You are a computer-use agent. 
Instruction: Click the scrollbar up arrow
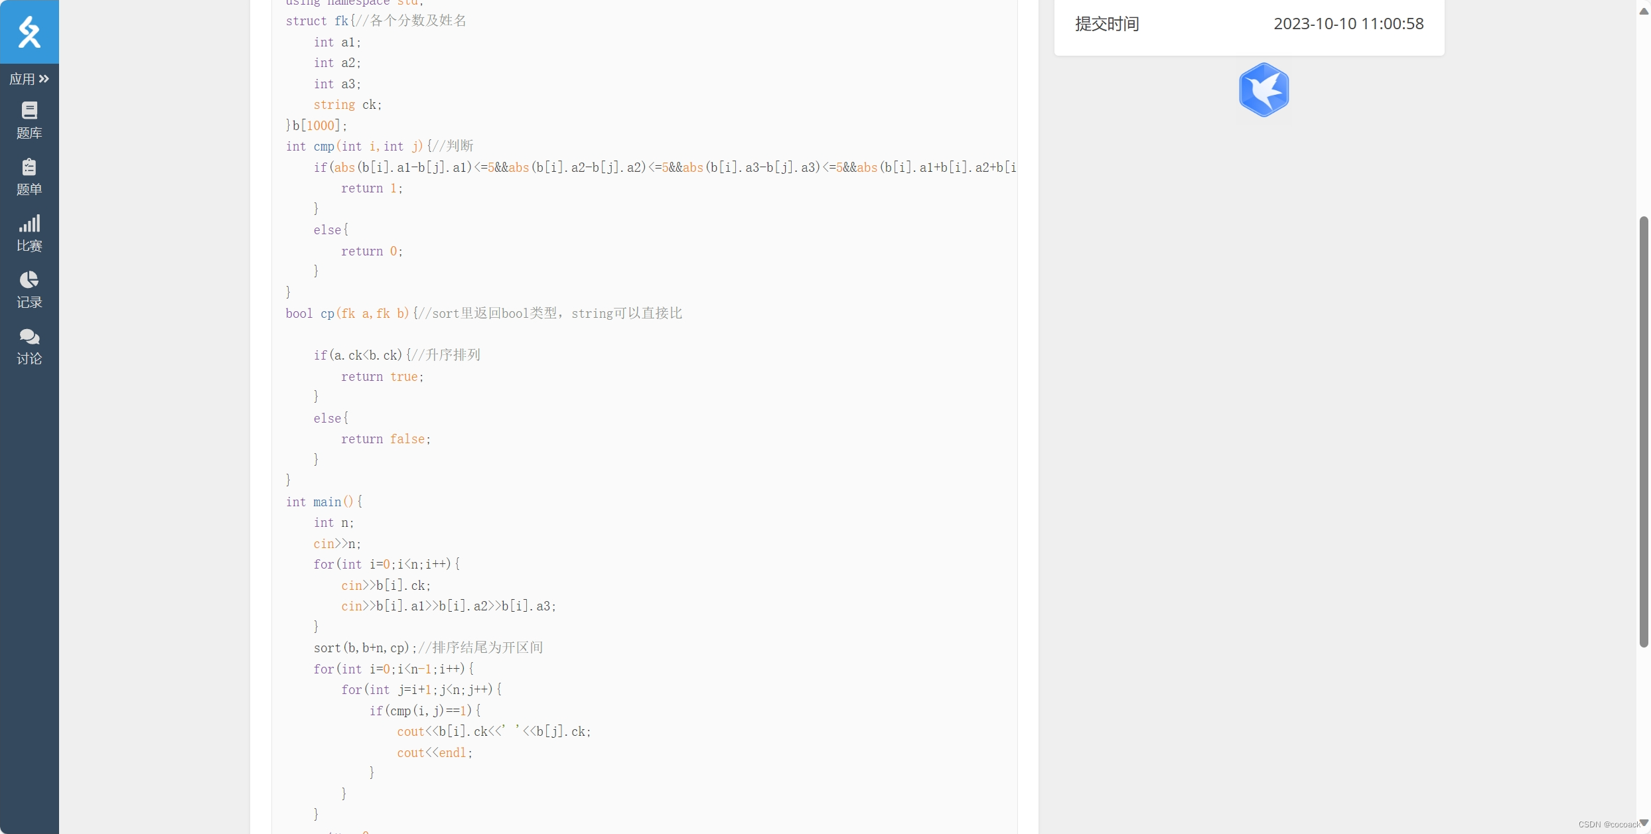pos(1644,11)
